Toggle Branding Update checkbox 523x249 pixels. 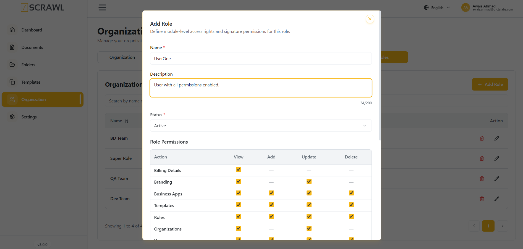point(309,181)
